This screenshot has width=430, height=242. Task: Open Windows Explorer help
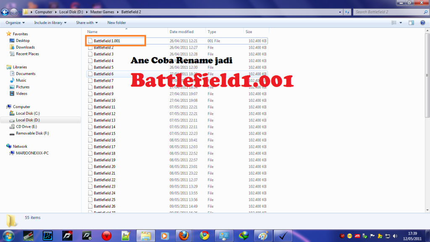(x=422, y=23)
